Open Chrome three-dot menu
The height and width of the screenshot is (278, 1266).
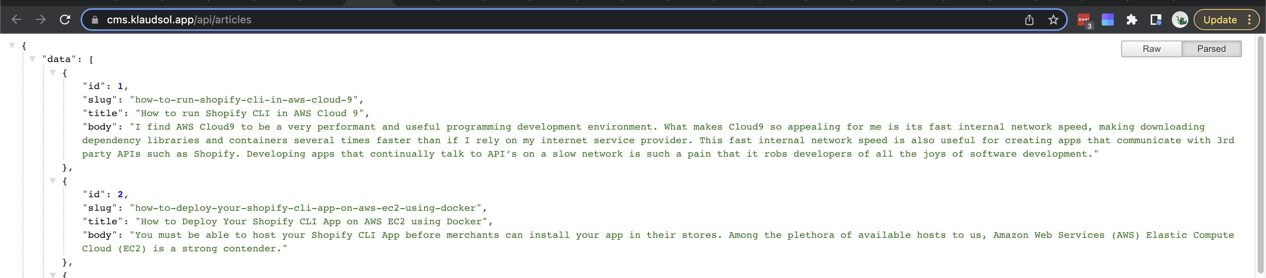point(1249,20)
